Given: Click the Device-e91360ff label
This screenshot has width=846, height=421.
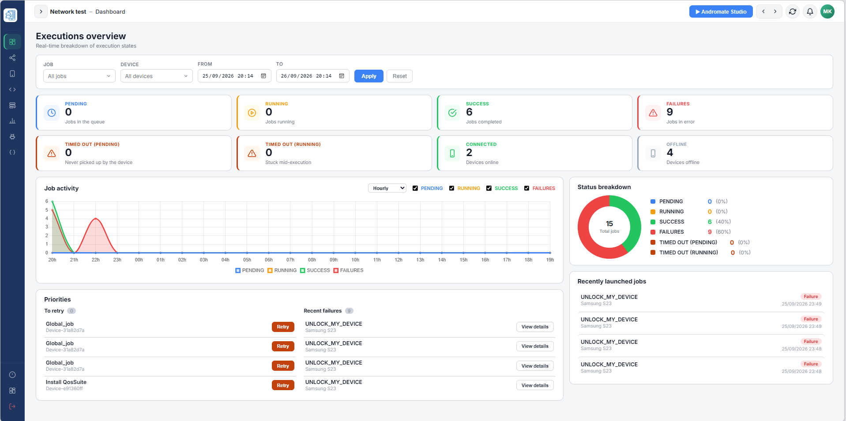Looking at the screenshot, I should (64, 388).
